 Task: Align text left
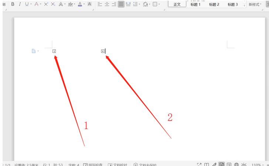100,4
